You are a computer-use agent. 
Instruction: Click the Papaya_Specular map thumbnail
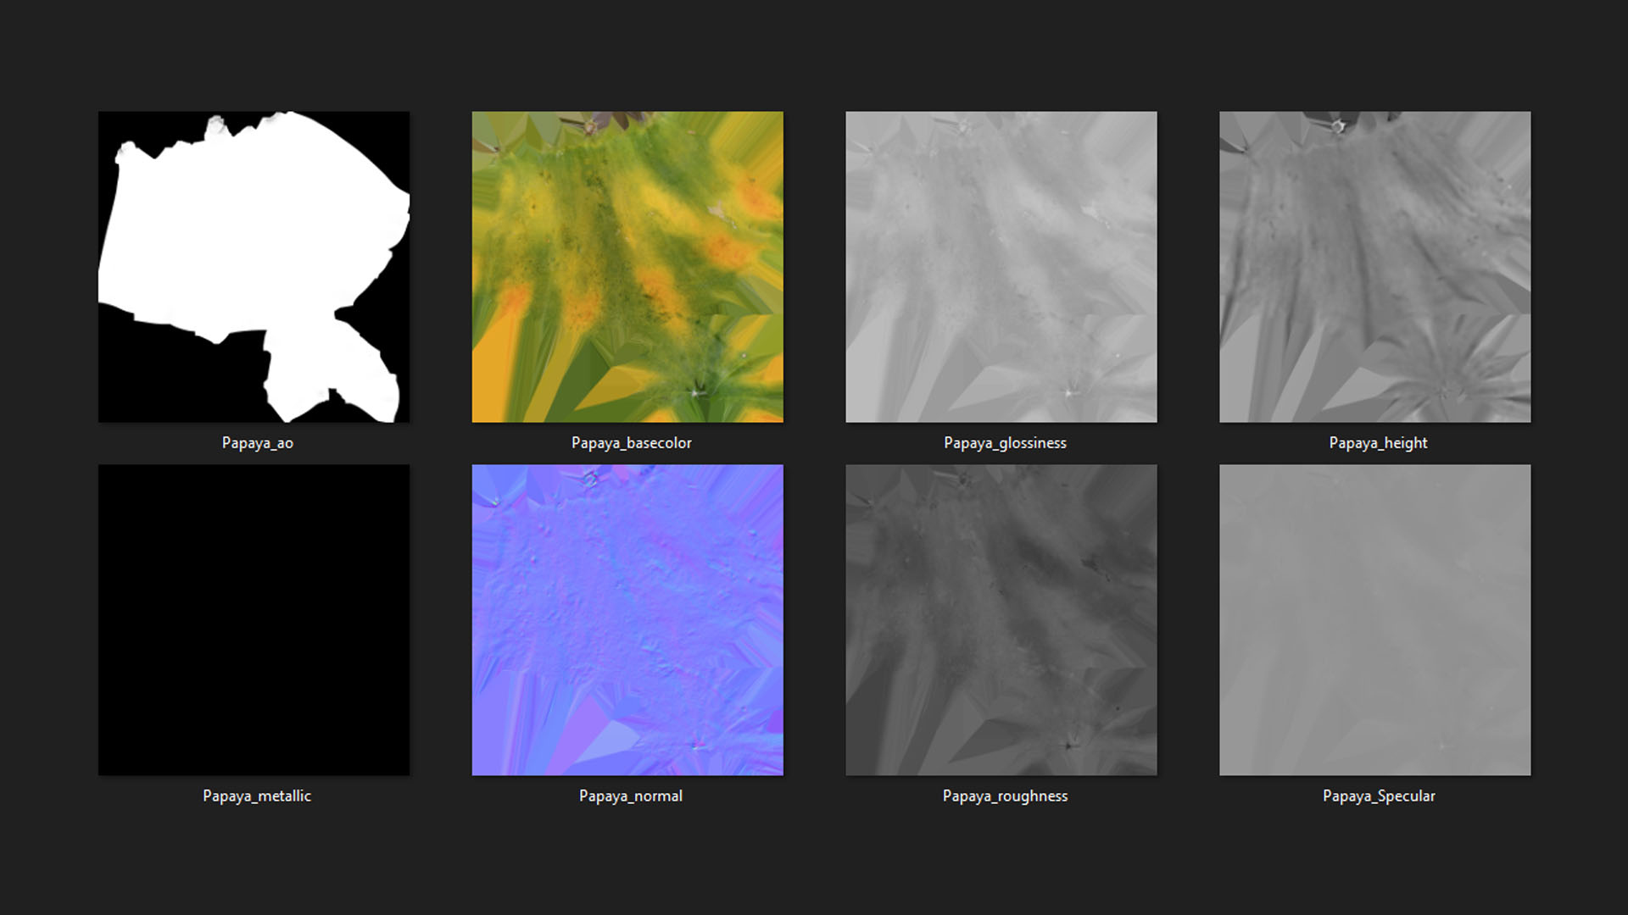(x=1375, y=620)
